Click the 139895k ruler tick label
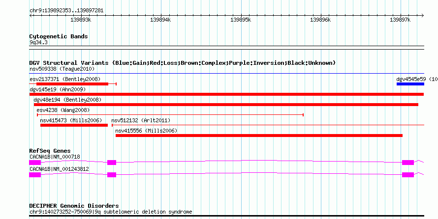This screenshot has height=219, width=438. click(x=241, y=20)
